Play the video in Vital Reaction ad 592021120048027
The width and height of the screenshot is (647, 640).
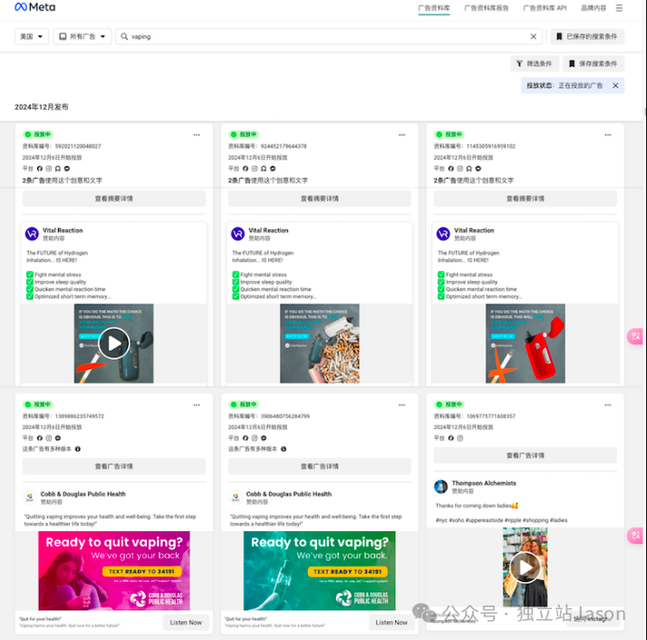[114, 344]
